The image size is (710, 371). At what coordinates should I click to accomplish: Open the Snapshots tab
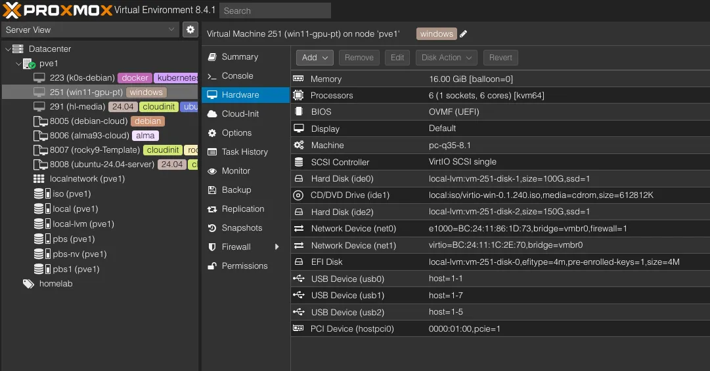coord(241,228)
